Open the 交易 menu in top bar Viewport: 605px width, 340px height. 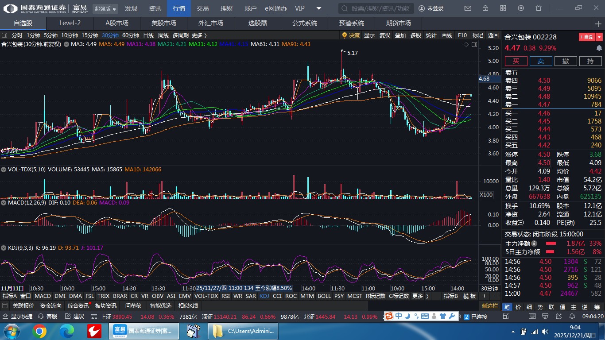[x=203, y=8]
